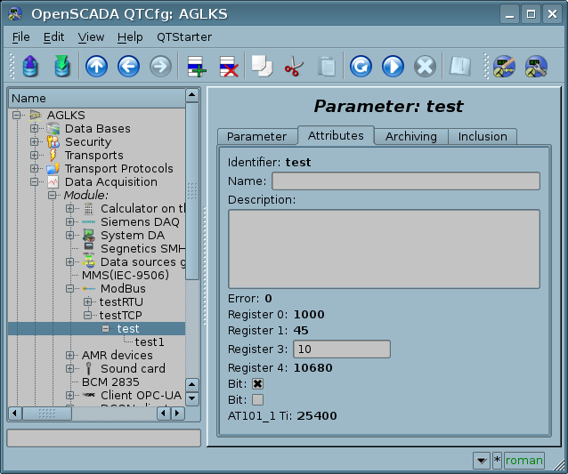Select the test1 tree item
568x474 pixels.
150,342
